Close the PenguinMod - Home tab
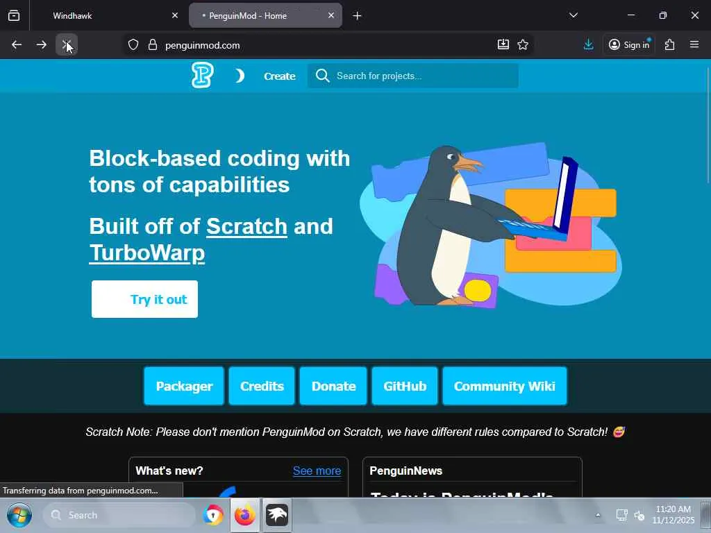Screen dimensions: 711x533 coord(331,15)
